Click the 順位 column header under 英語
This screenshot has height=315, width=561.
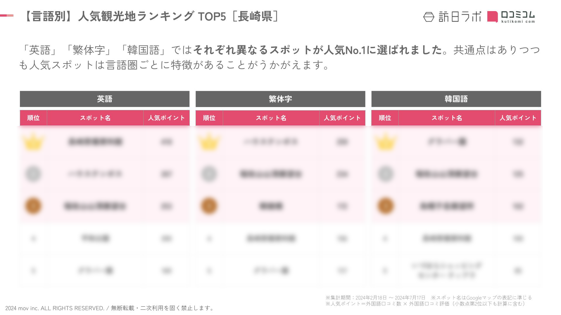(33, 118)
